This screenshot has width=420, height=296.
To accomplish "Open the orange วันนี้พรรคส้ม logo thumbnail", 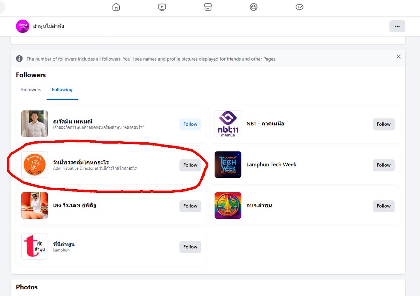I will 35,165.
